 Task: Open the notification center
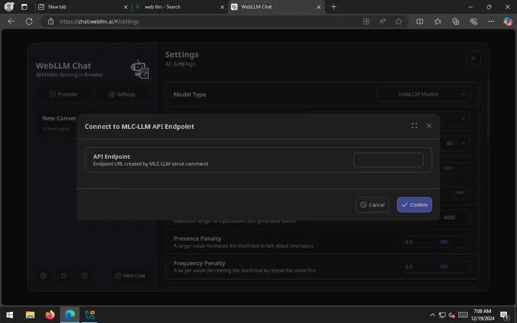[x=504, y=315]
